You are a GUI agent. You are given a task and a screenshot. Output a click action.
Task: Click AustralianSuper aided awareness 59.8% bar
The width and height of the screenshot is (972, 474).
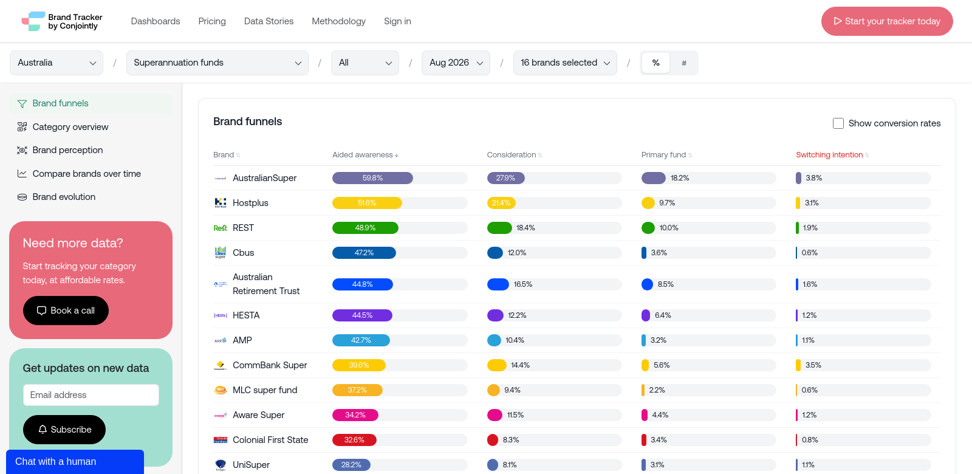(372, 178)
